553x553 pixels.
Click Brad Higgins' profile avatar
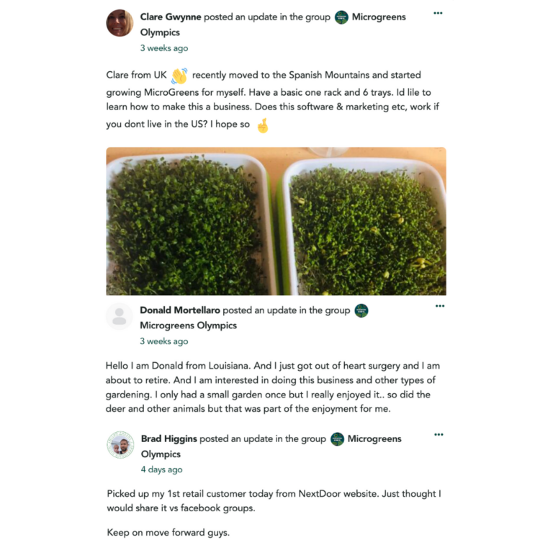pyautogui.click(x=120, y=445)
